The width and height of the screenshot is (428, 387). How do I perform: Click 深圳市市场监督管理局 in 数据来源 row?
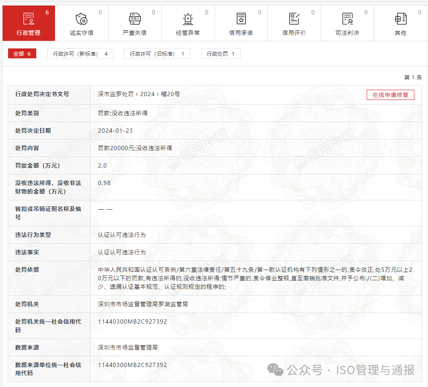pyautogui.click(x=128, y=347)
